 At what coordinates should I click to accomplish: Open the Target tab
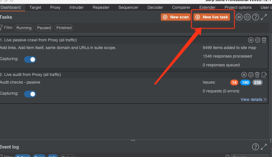35,7
